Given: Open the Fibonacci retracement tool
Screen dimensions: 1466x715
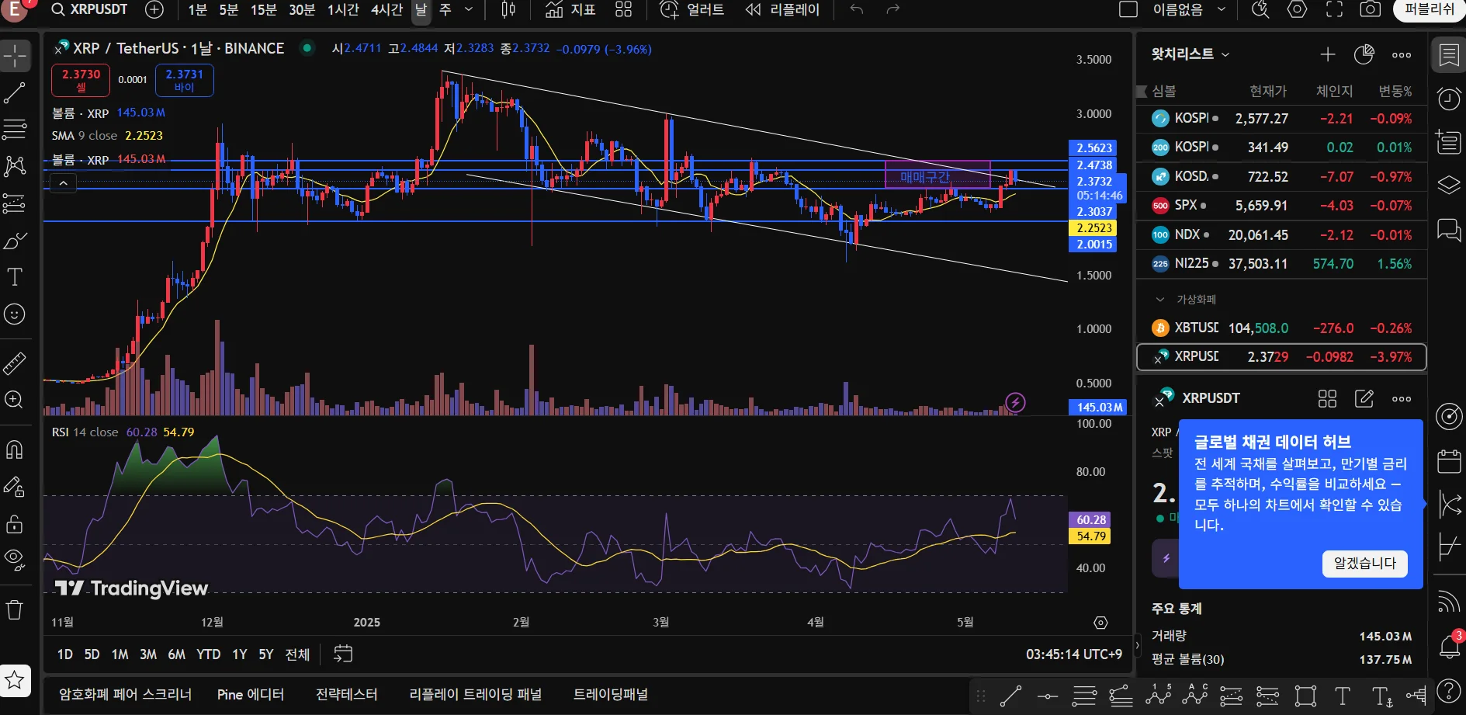Looking at the screenshot, I should 15,129.
